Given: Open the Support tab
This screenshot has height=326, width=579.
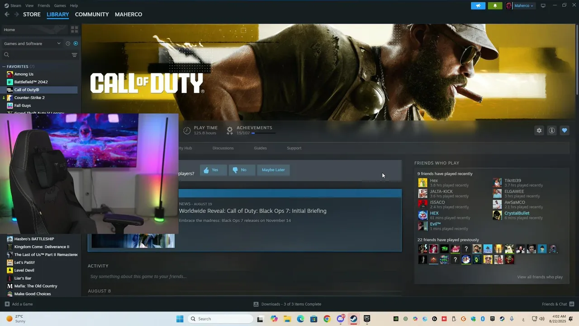Looking at the screenshot, I should (294, 148).
